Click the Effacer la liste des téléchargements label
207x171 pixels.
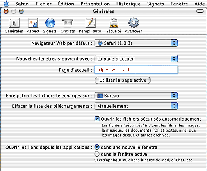coord(52,106)
